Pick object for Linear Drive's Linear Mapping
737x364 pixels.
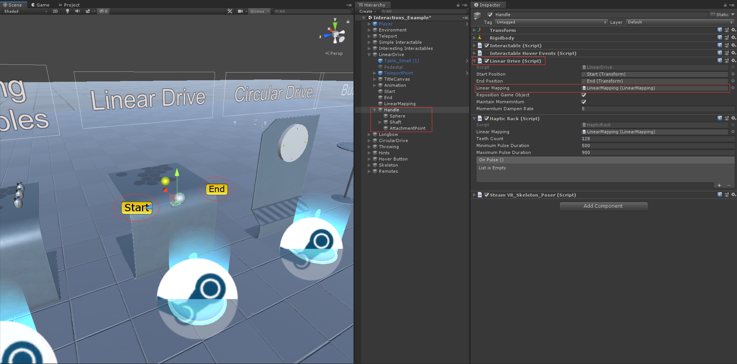coord(733,88)
